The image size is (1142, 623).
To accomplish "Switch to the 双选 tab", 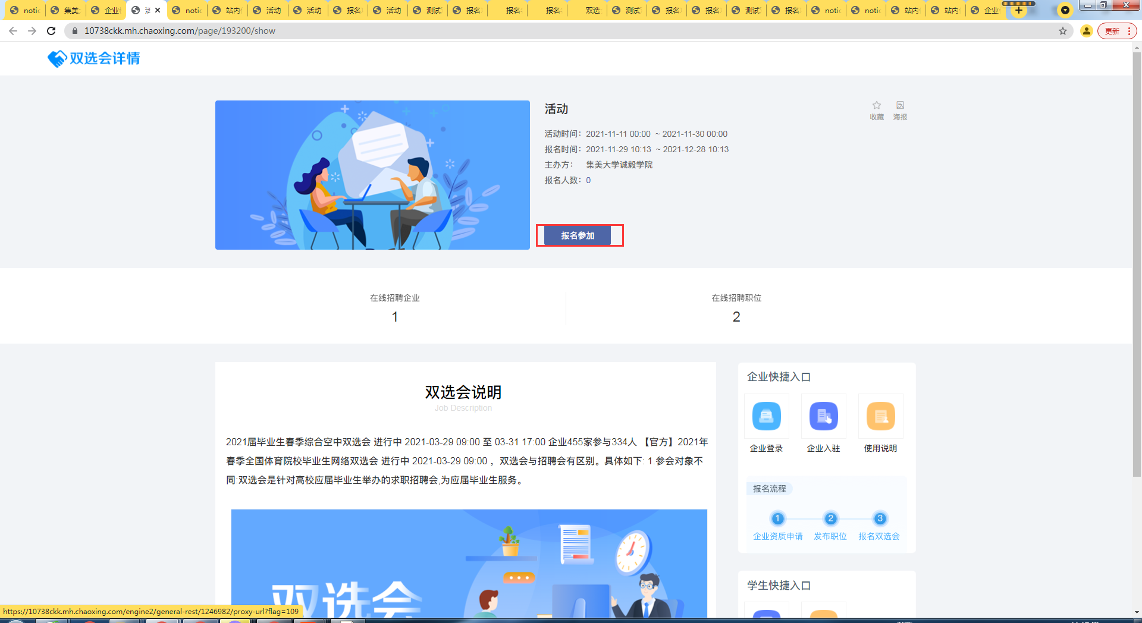I will click(x=586, y=10).
